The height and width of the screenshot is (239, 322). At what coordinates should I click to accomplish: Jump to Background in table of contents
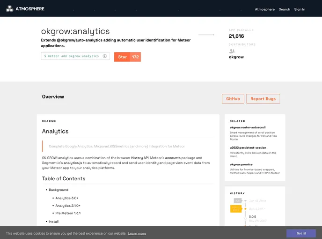(59, 190)
